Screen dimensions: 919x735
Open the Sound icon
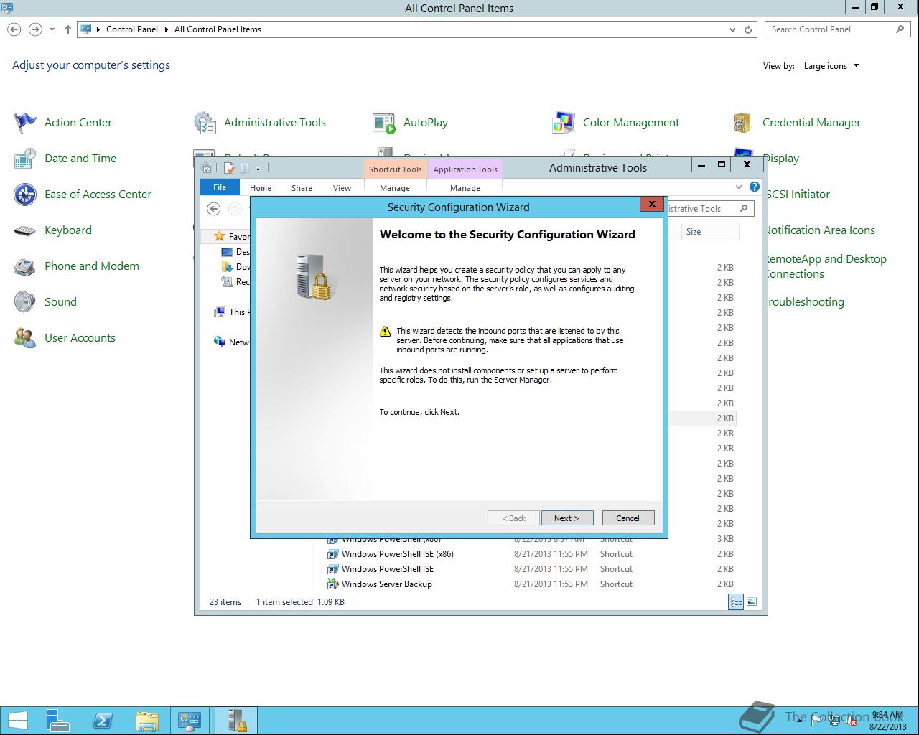pos(25,302)
